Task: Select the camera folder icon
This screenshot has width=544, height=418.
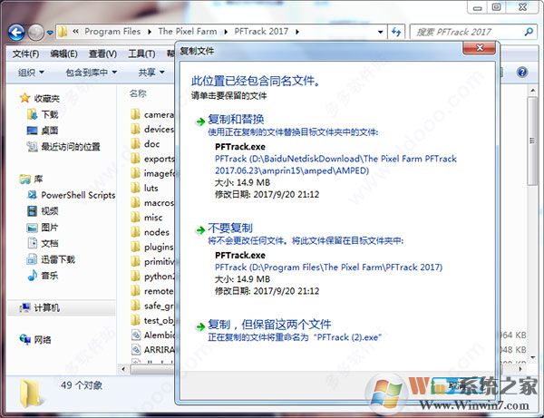Action: 135,114
